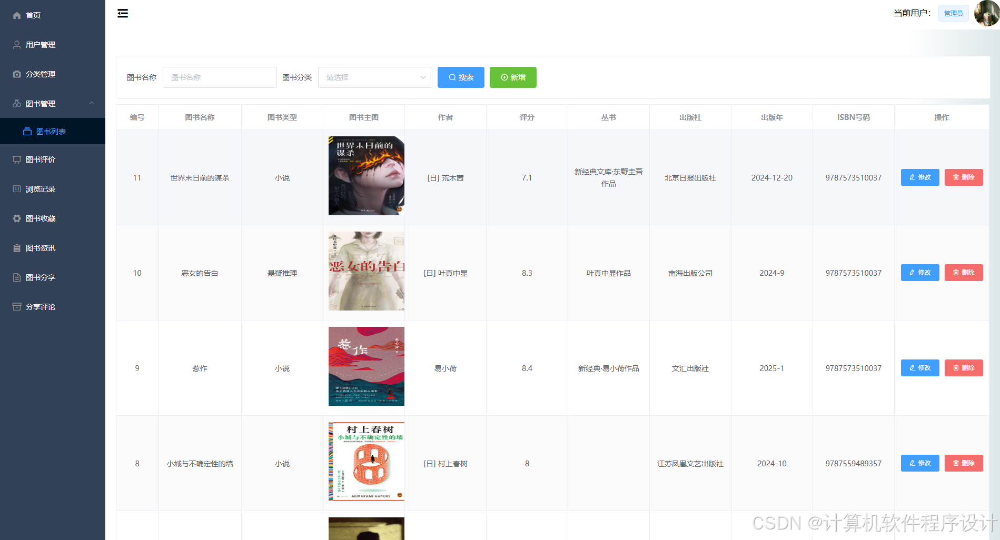The image size is (1000, 540).
Task: Click book title cell 恶女的告白
Action: (200, 273)
